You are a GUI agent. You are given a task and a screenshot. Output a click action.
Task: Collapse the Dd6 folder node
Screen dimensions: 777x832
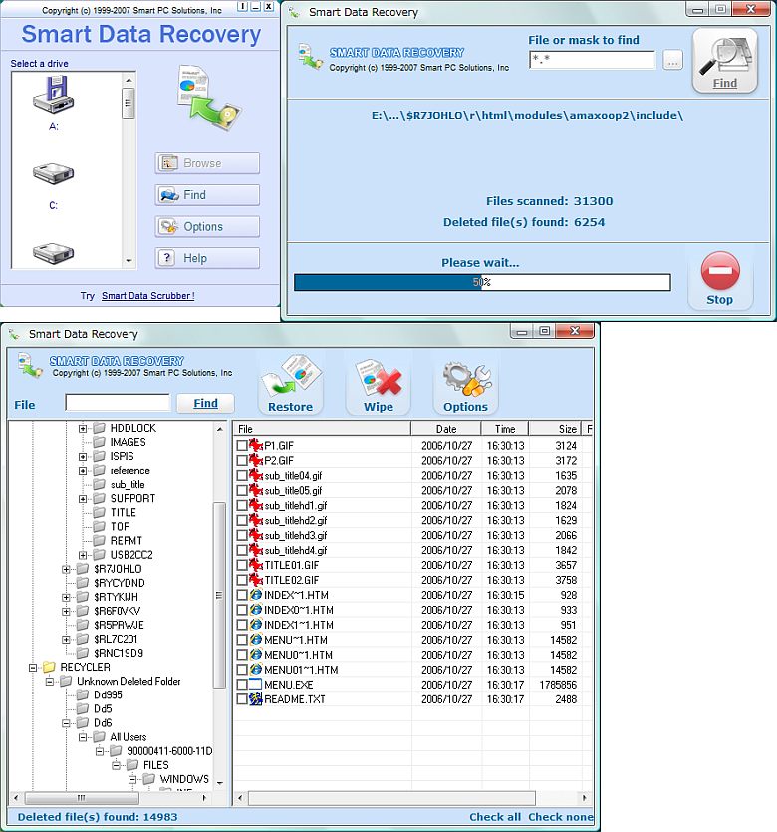click(x=66, y=723)
